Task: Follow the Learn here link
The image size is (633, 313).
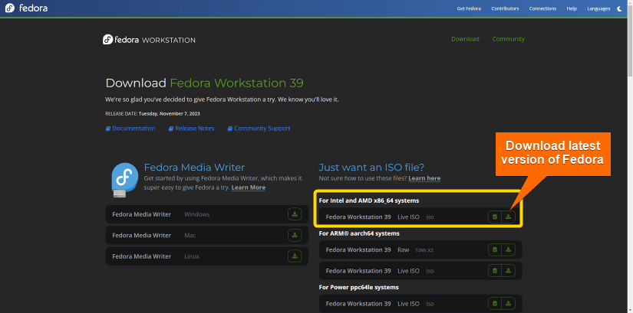Action: pos(424,178)
